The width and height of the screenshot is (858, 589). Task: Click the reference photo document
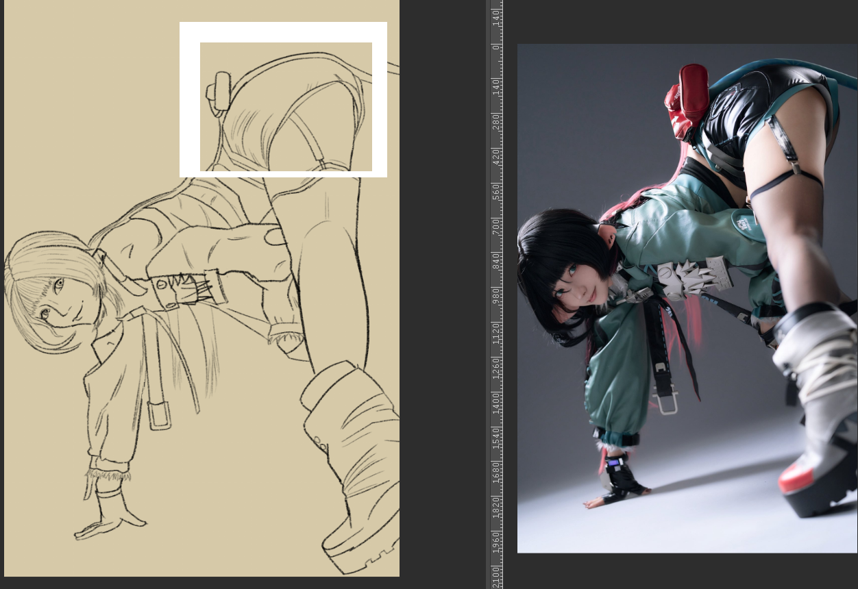[687, 298]
